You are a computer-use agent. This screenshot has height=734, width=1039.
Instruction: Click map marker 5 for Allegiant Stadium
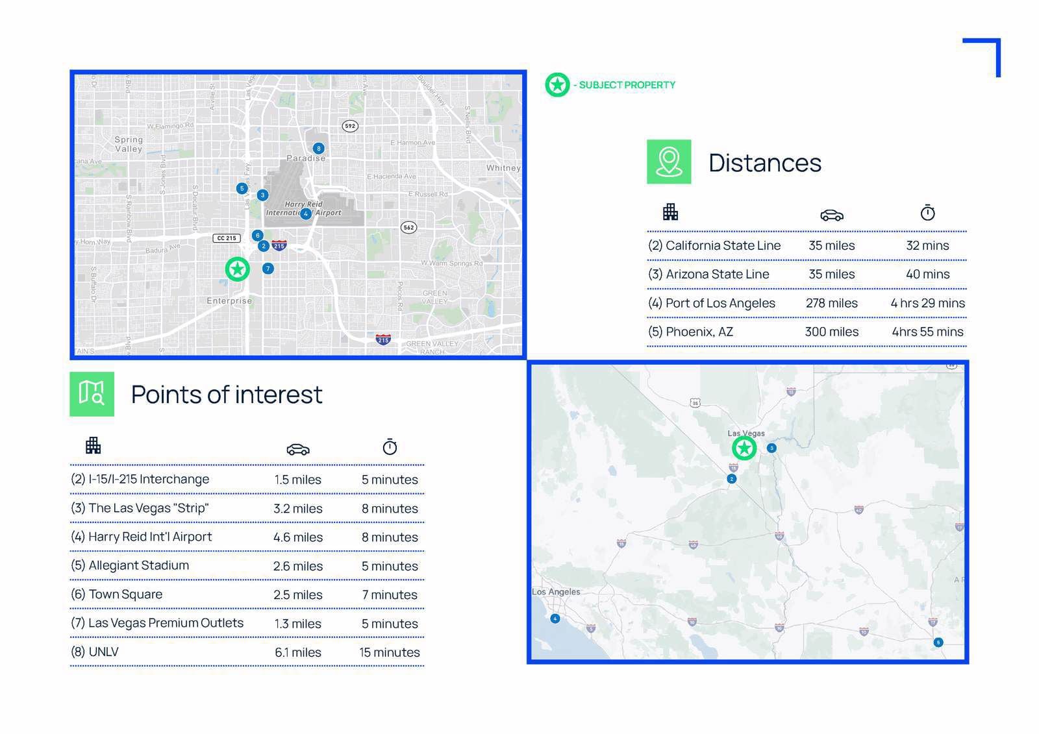(242, 188)
